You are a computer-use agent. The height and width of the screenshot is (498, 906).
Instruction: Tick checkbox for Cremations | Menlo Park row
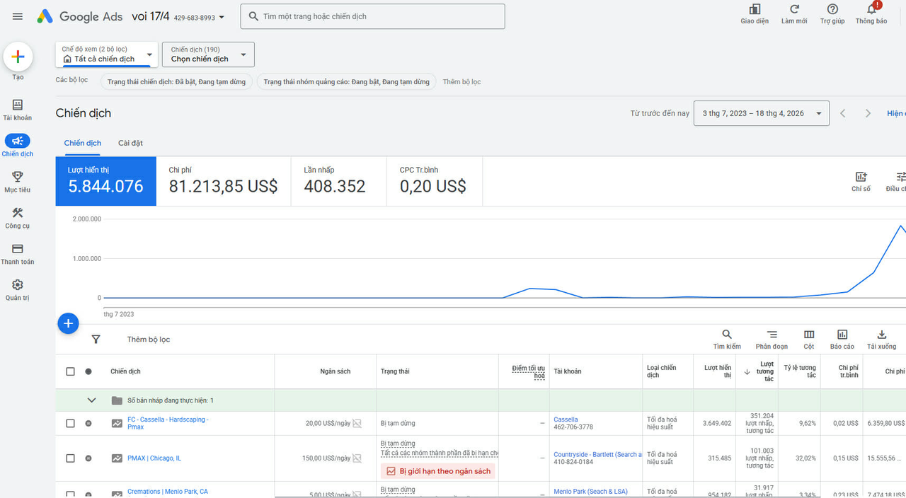coord(70,494)
